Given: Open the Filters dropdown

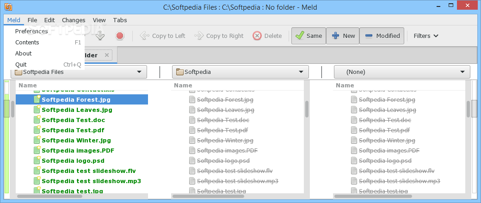Looking at the screenshot, I should click(426, 36).
